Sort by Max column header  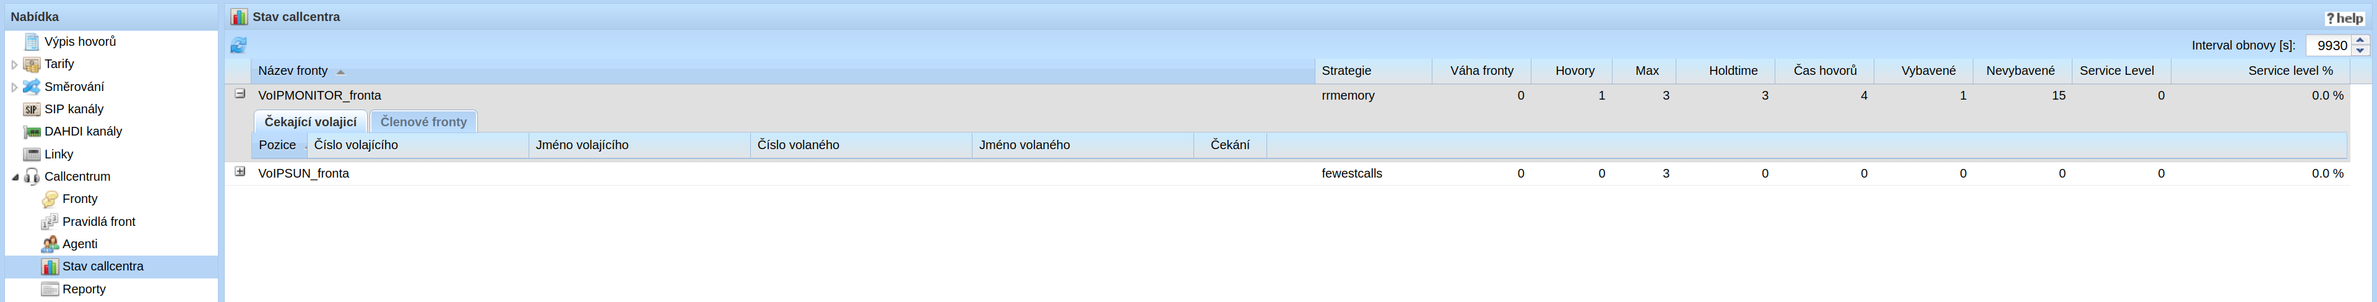click(1644, 71)
